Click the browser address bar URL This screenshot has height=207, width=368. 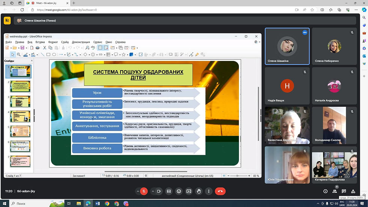point(67,10)
